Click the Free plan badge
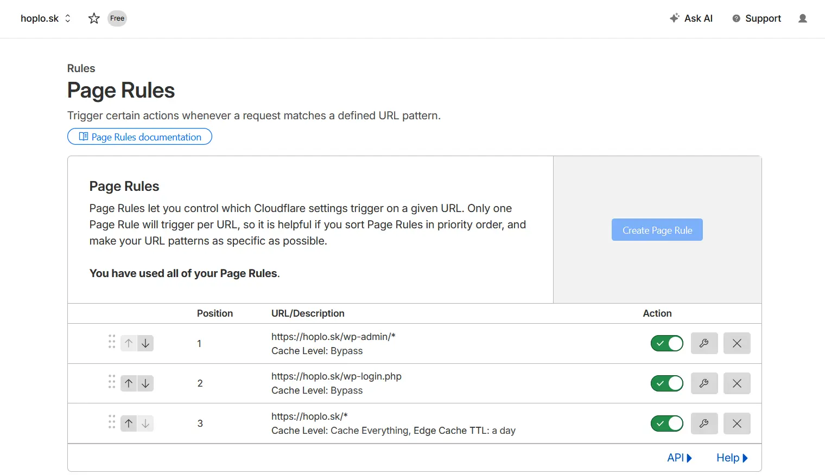The image size is (825, 475). point(117,18)
